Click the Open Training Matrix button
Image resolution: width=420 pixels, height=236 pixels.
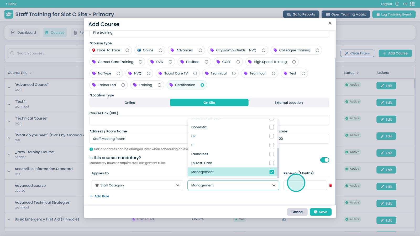(346, 14)
